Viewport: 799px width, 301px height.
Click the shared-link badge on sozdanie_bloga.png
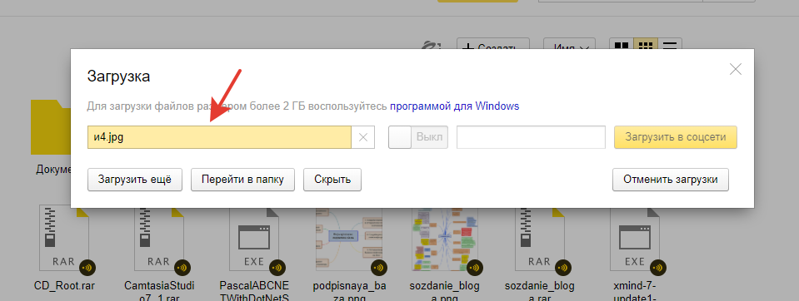[474, 267]
